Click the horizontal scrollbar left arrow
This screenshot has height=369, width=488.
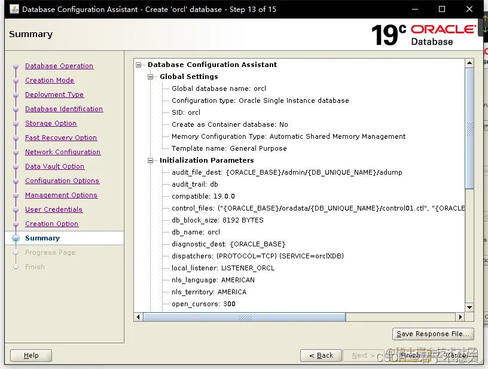pos(139,317)
